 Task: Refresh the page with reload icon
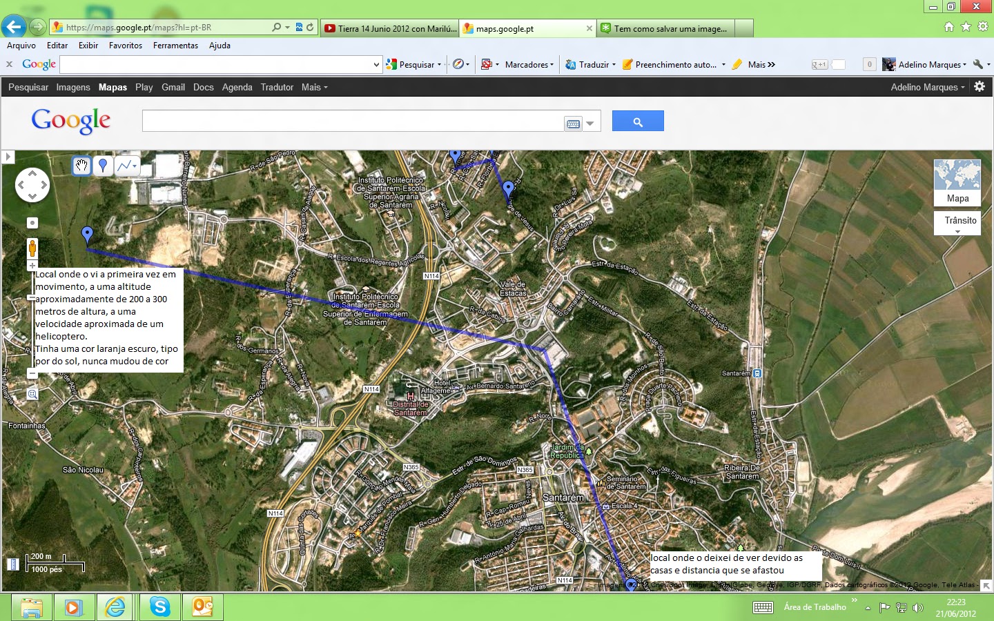coord(311,28)
